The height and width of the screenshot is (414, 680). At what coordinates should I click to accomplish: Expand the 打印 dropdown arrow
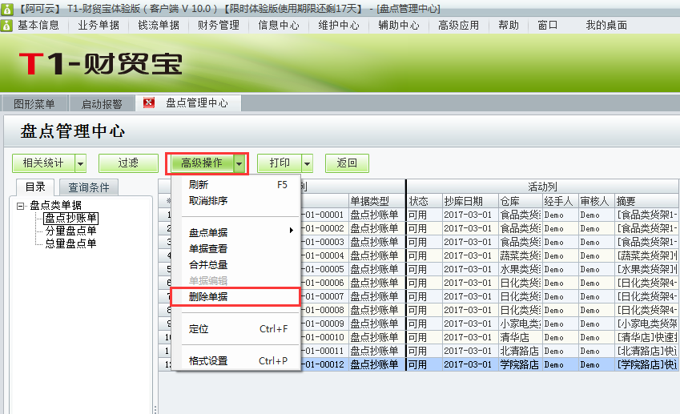(x=307, y=163)
